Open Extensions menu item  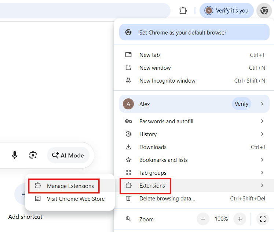click(x=194, y=185)
